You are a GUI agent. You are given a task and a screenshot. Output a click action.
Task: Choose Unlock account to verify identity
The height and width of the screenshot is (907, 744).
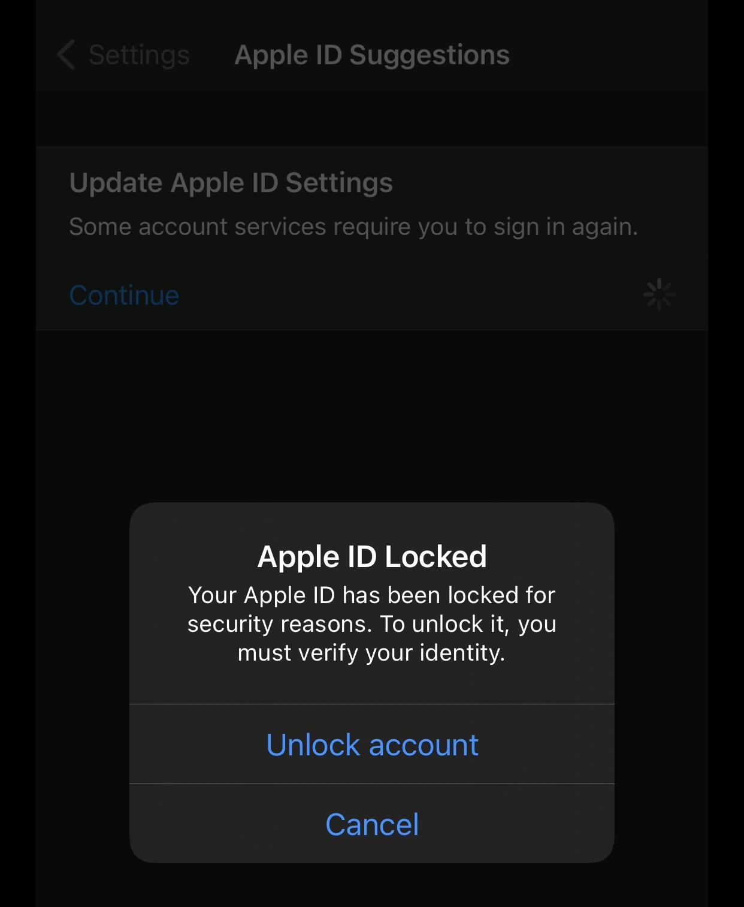[x=372, y=745]
